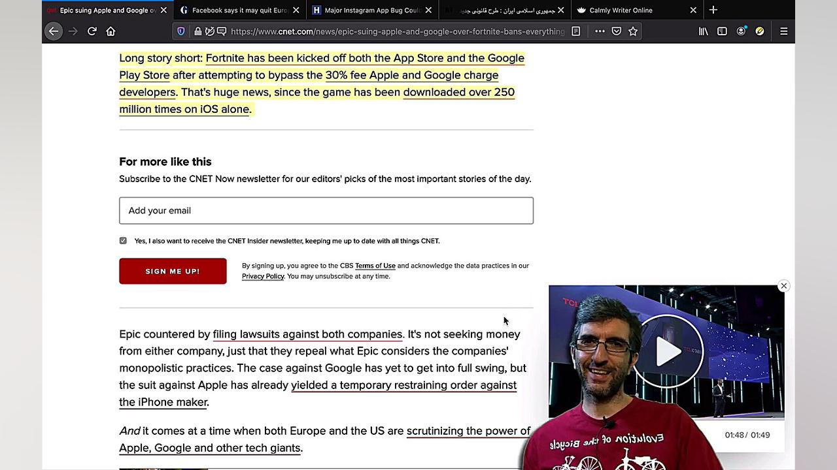Click the SIGN ME UP! button
Viewport: 837px width, 470px height.
tap(173, 271)
